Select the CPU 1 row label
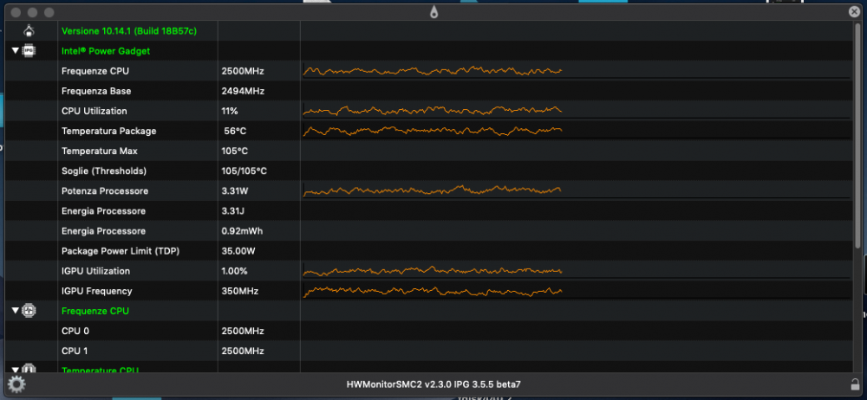The height and width of the screenshot is (400, 867). point(75,351)
